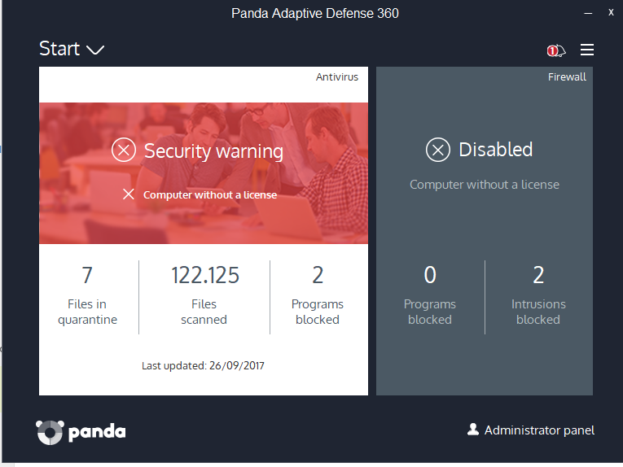This screenshot has width=623, height=467.
Task: Open the hamburger menu
Action: [587, 50]
